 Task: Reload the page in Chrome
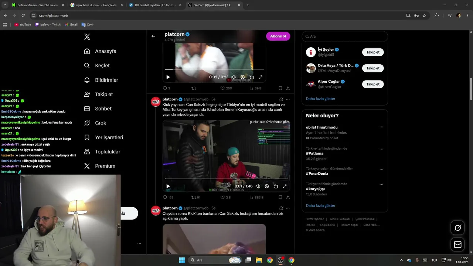tap(23, 16)
